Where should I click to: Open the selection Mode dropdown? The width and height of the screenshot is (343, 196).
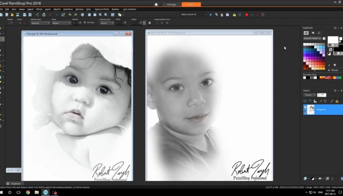pyautogui.click(x=61, y=23)
